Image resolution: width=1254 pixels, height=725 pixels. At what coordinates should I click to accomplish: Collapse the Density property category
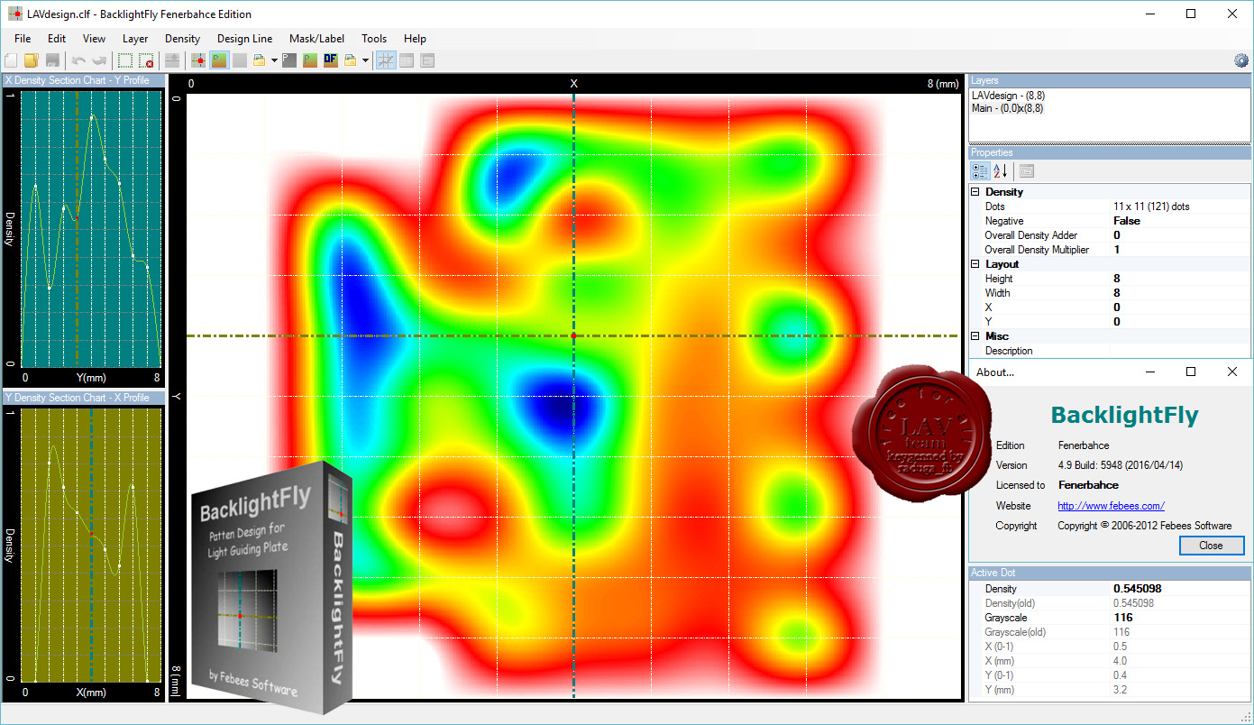click(975, 192)
